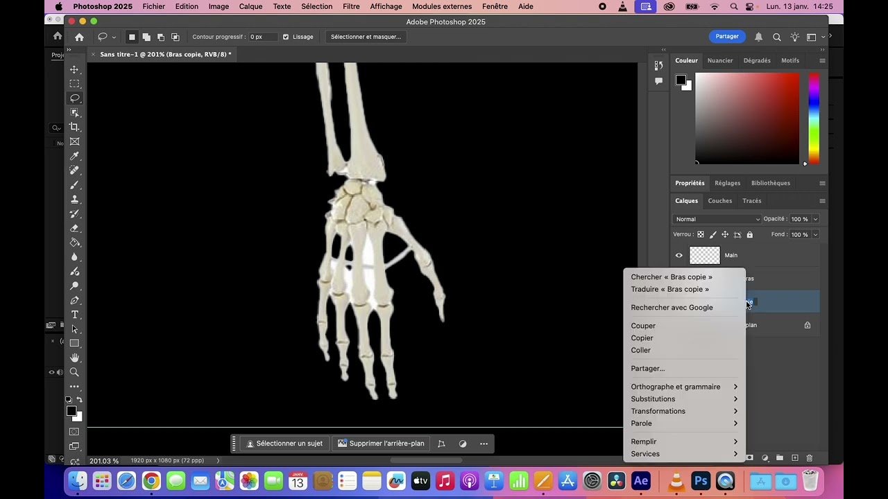Select the Lasso tool in the tools panel
888x499 pixels.
74,98
